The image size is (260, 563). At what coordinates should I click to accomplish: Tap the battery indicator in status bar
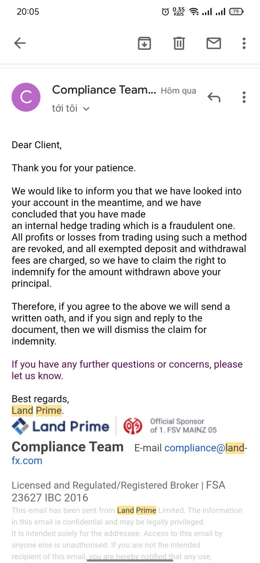coord(236,12)
